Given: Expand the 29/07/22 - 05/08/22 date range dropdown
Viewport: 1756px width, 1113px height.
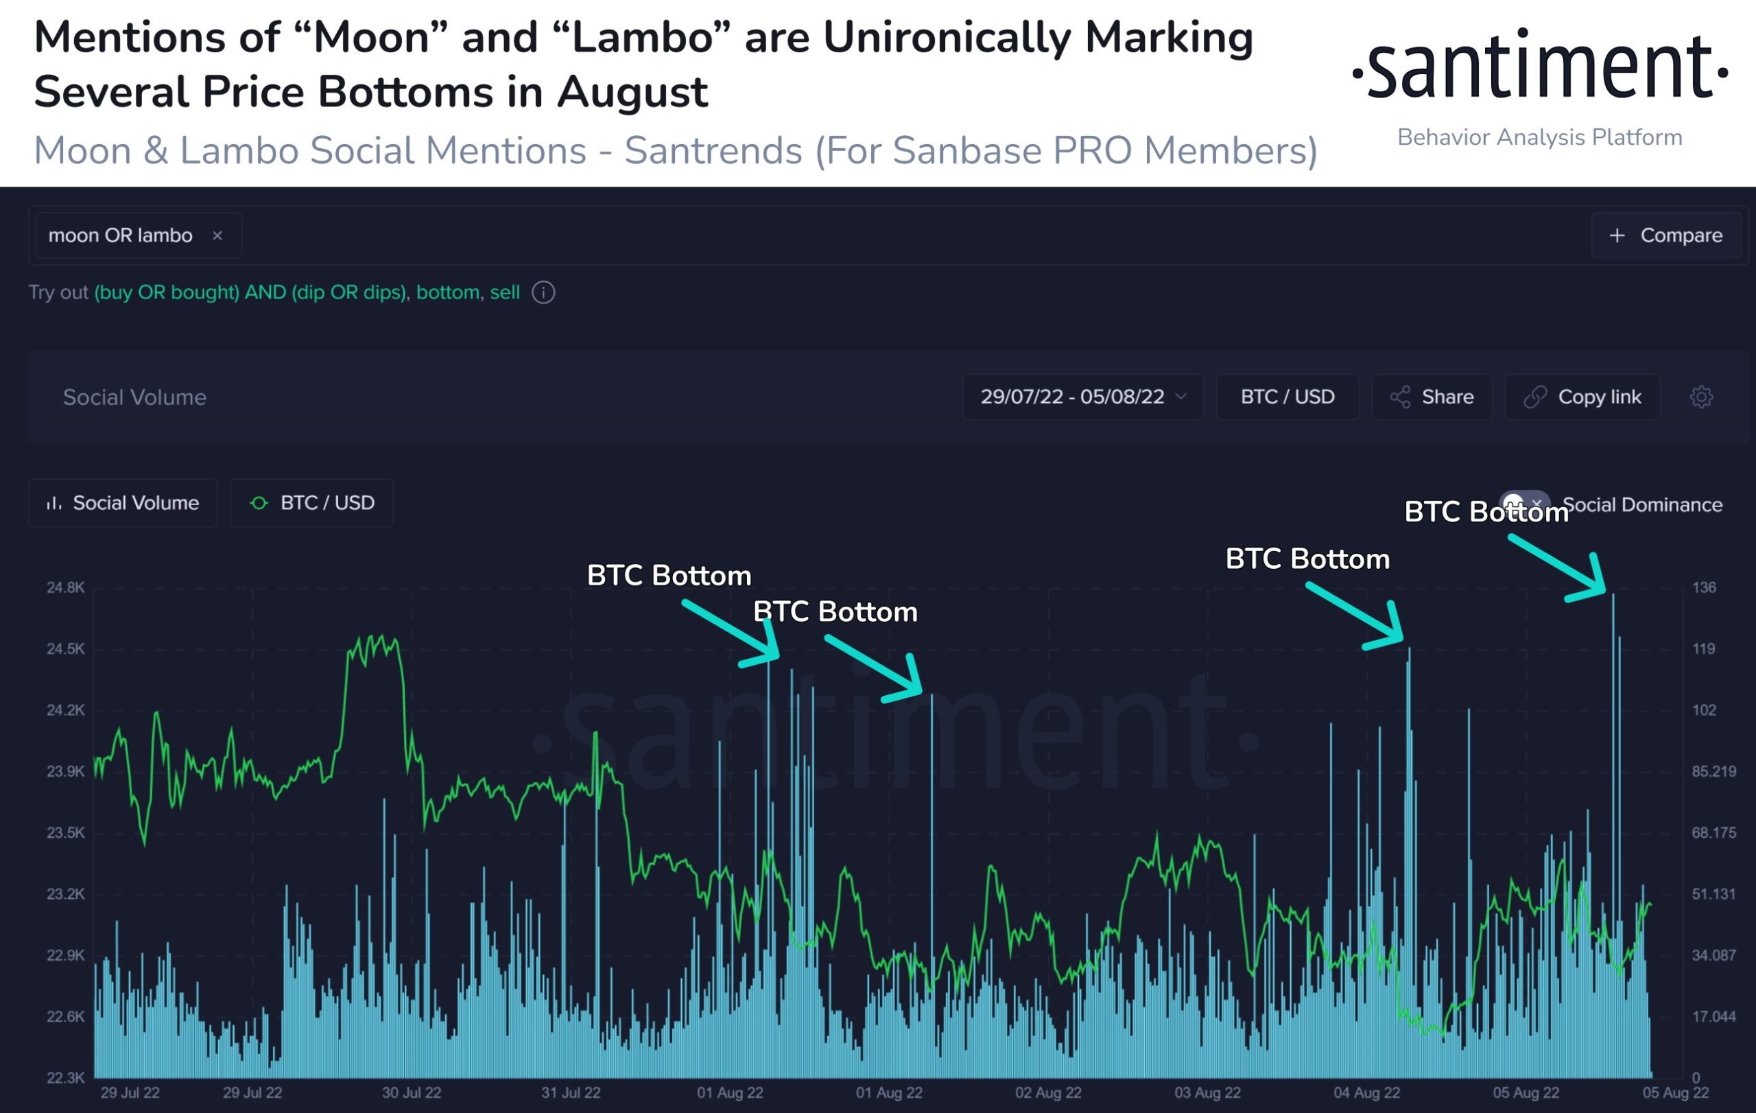Looking at the screenshot, I should pyautogui.click(x=1072, y=397).
